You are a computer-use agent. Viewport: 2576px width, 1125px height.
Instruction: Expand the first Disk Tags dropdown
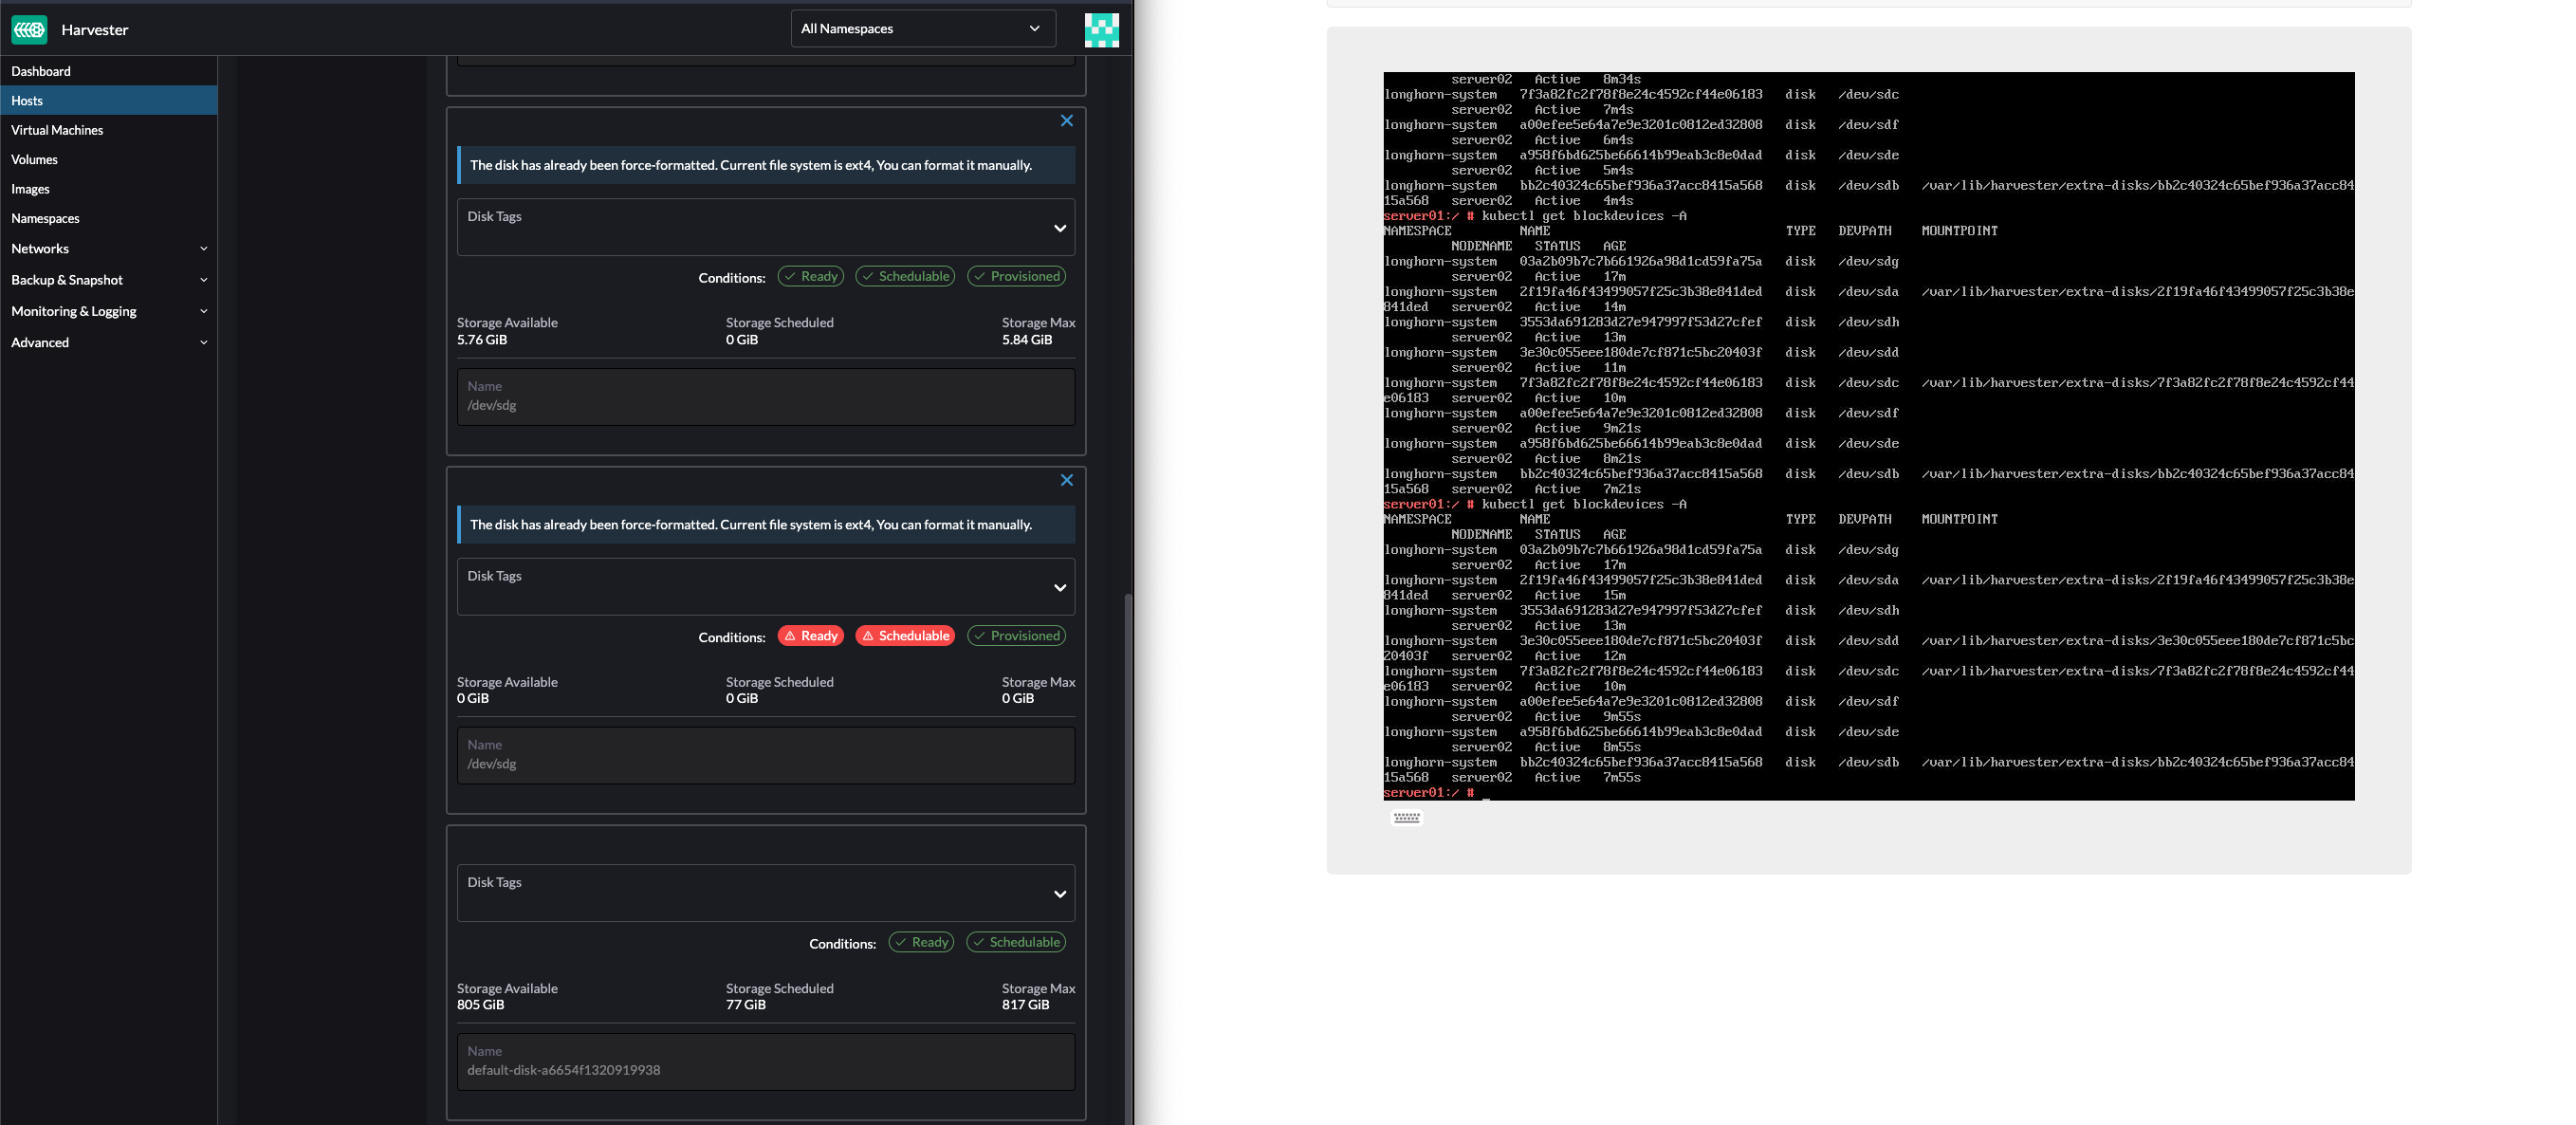point(1059,227)
